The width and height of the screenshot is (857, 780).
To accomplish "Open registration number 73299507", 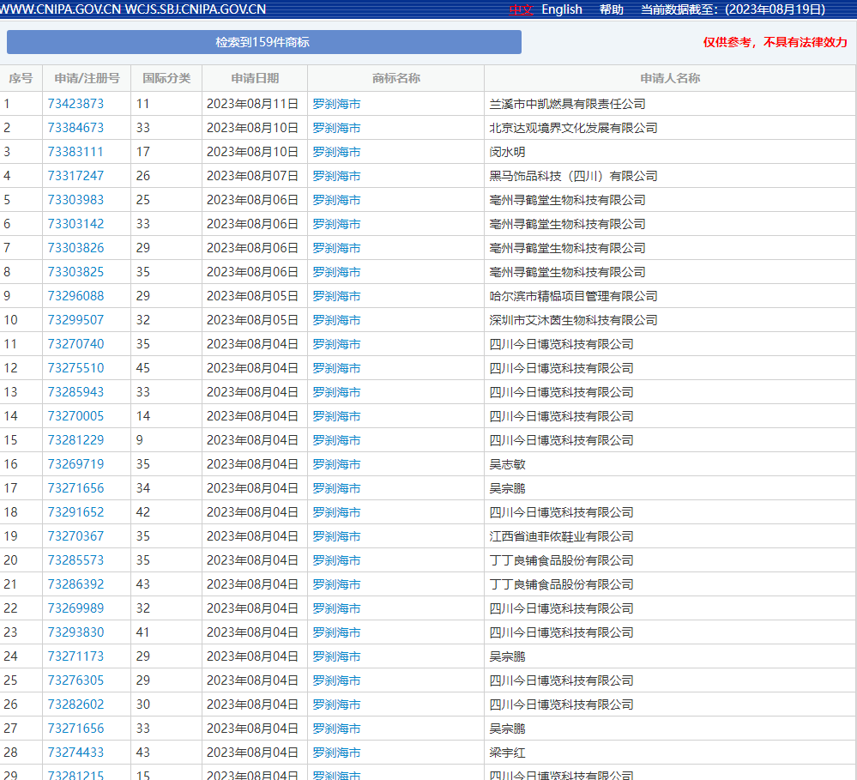I will [x=75, y=320].
